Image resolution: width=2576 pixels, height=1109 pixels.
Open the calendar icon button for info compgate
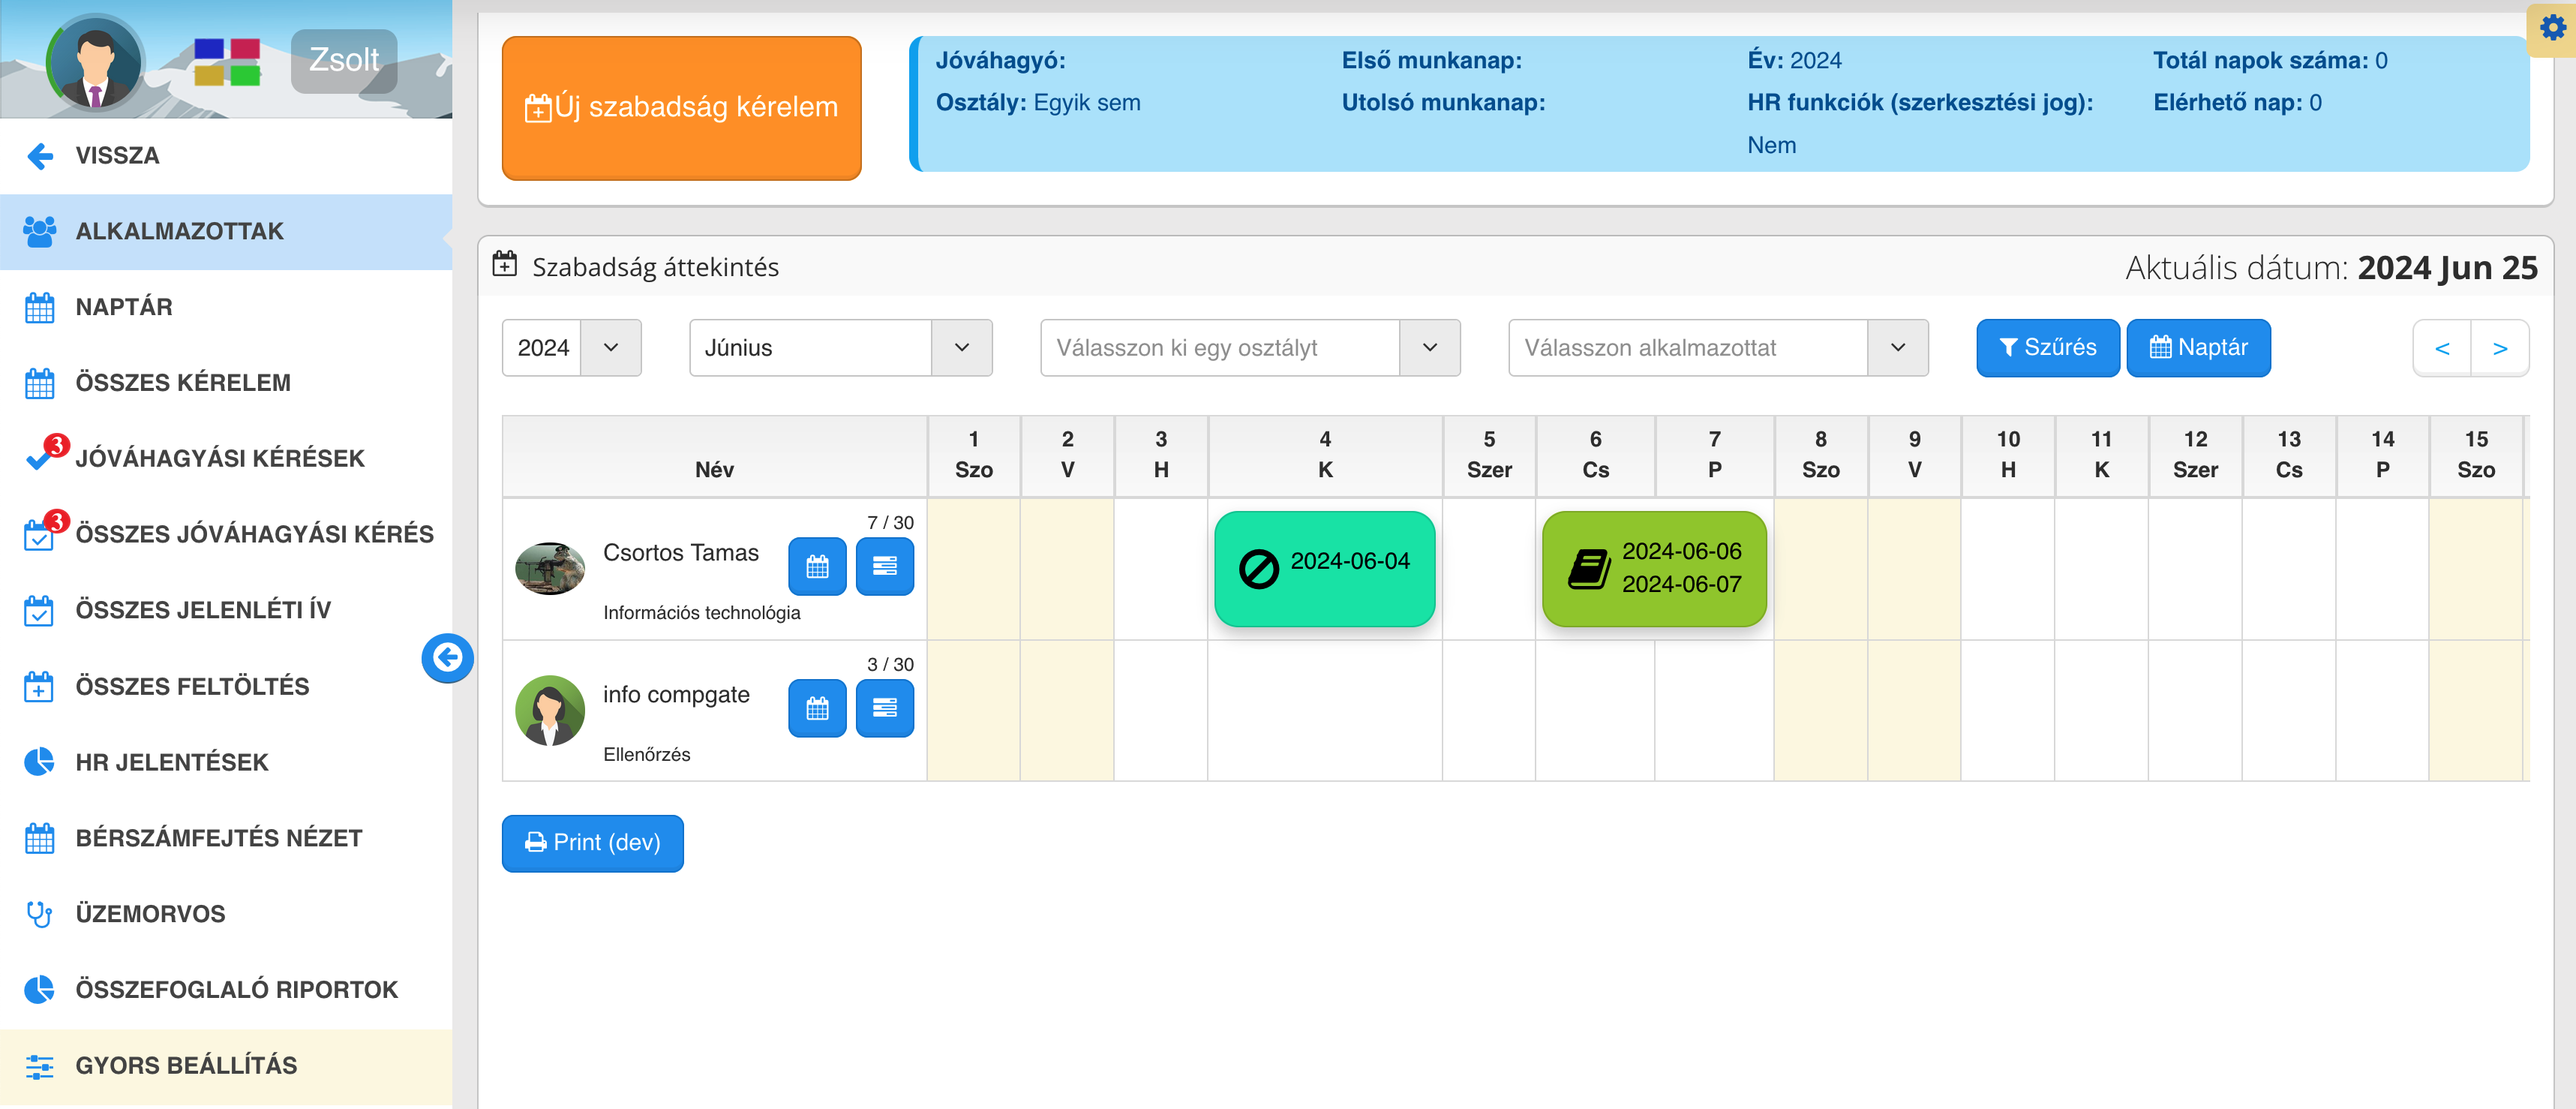(817, 709)
